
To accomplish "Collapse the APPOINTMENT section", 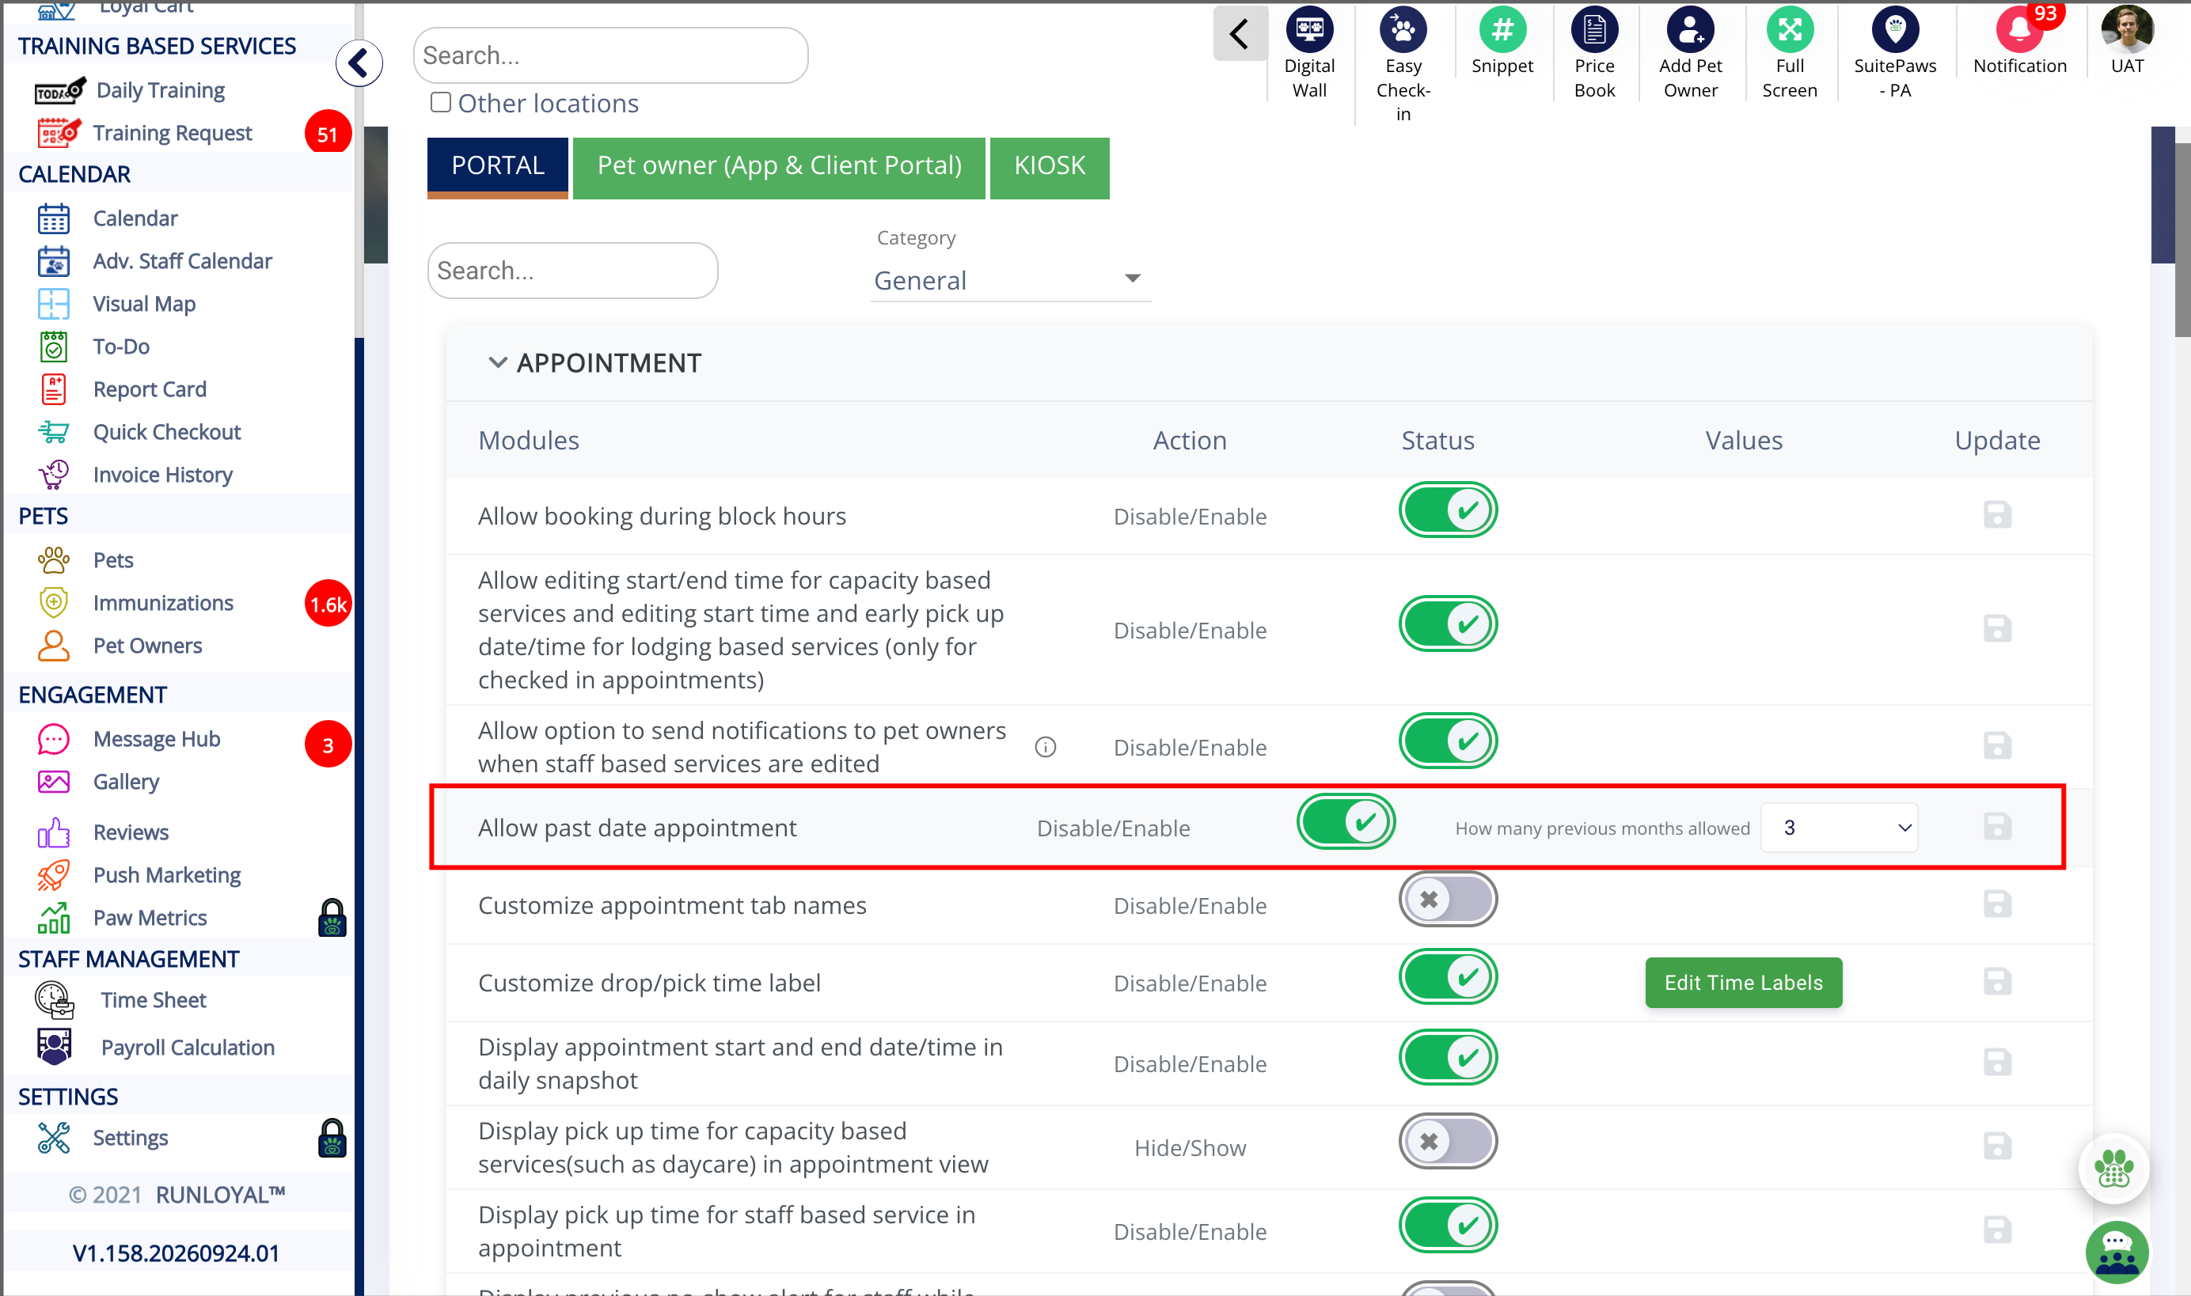I will tap(497, 362).
